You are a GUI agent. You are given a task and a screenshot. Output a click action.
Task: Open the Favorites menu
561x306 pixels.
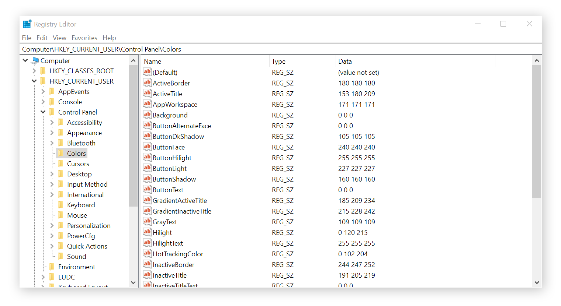pos(84,38)
